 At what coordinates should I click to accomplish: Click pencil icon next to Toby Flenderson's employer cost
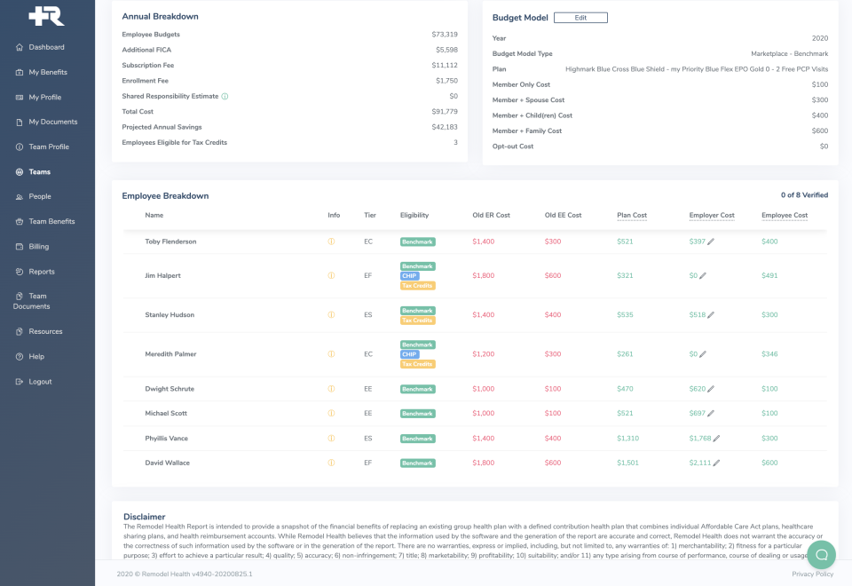point(711,242)
